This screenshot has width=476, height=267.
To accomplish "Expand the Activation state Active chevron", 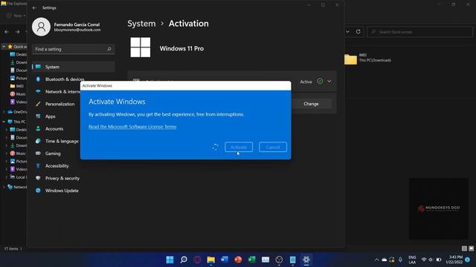I will [329, 82].
